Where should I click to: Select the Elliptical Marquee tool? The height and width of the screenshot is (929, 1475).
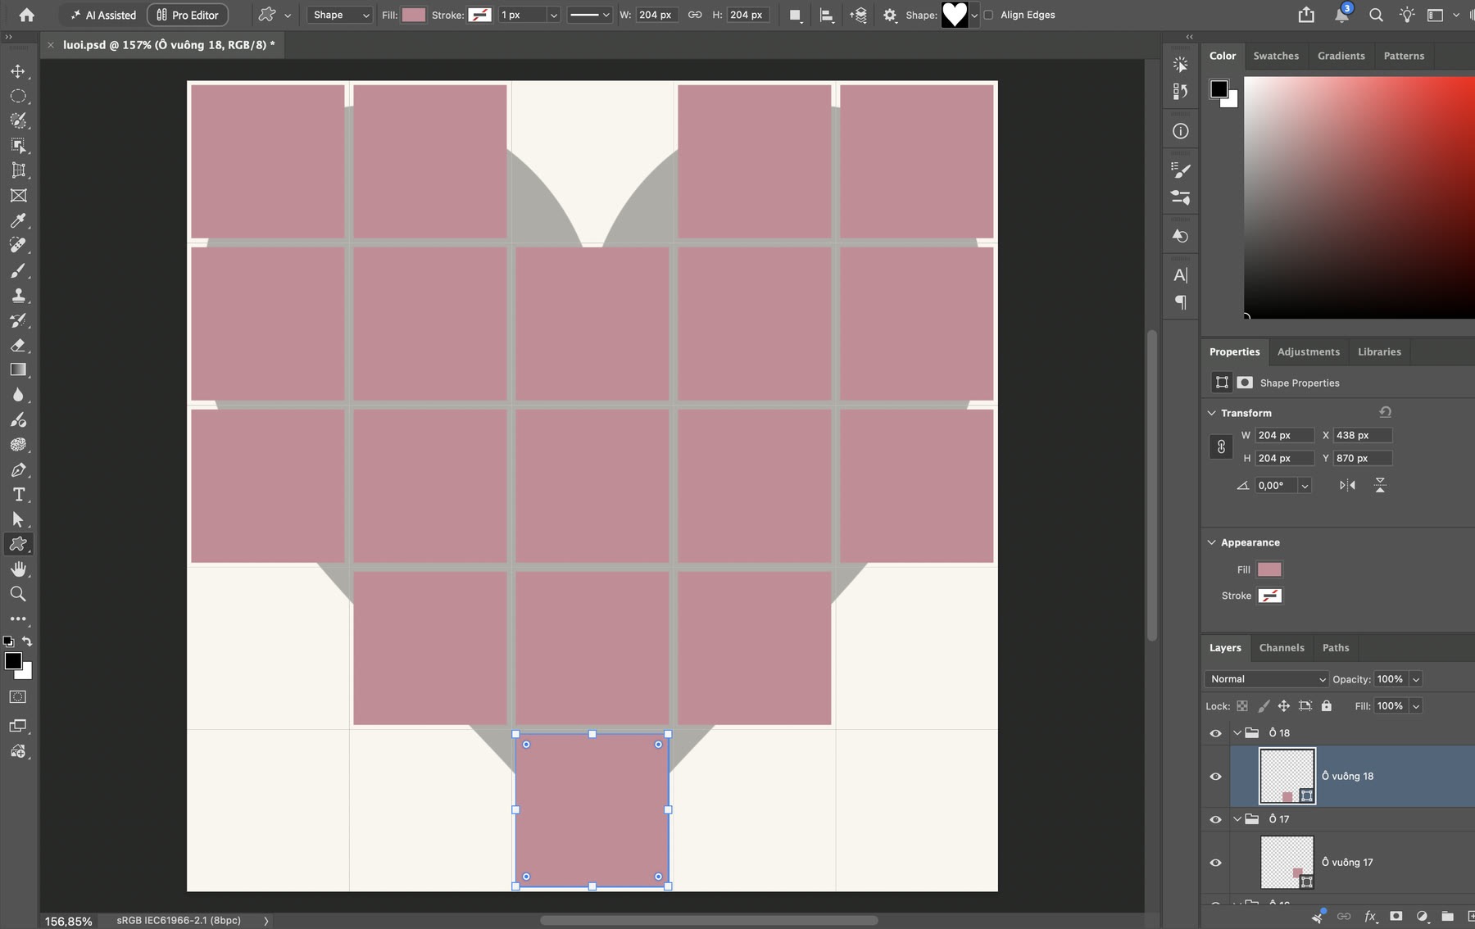pos(18,96)
